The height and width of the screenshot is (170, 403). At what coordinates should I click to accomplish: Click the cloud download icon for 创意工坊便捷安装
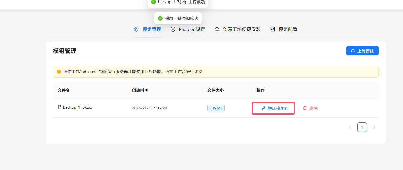coord(217,29)
